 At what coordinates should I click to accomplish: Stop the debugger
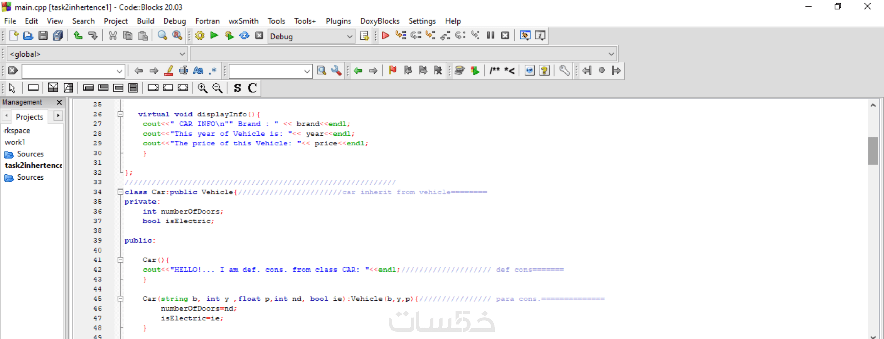click(505, 35)
